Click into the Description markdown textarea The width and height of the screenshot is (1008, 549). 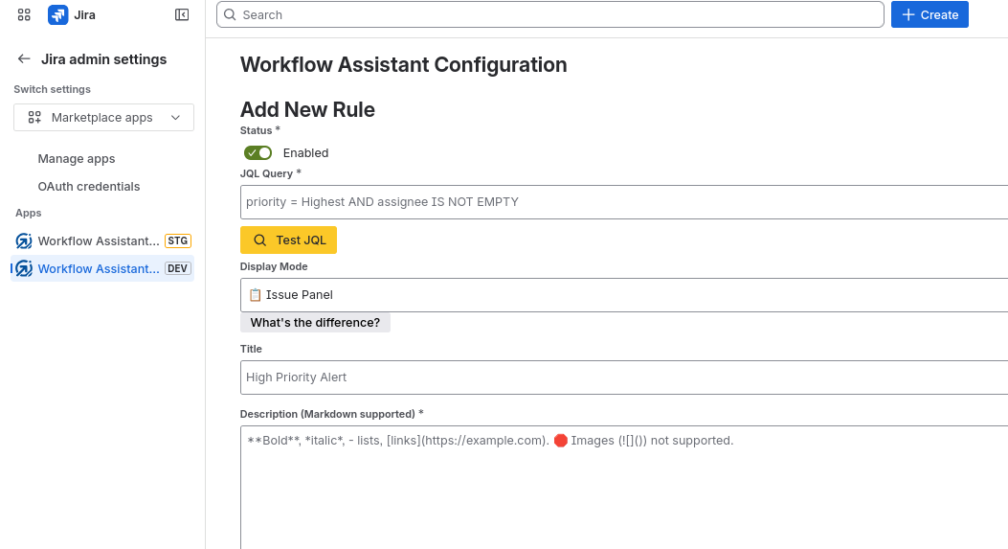point(623,488)
